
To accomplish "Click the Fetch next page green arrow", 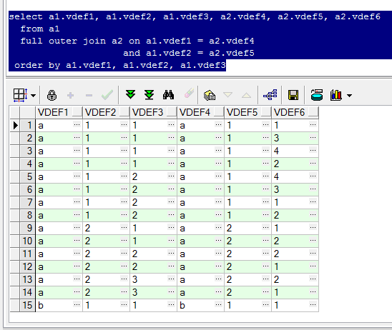I will (x=130, y=95).
